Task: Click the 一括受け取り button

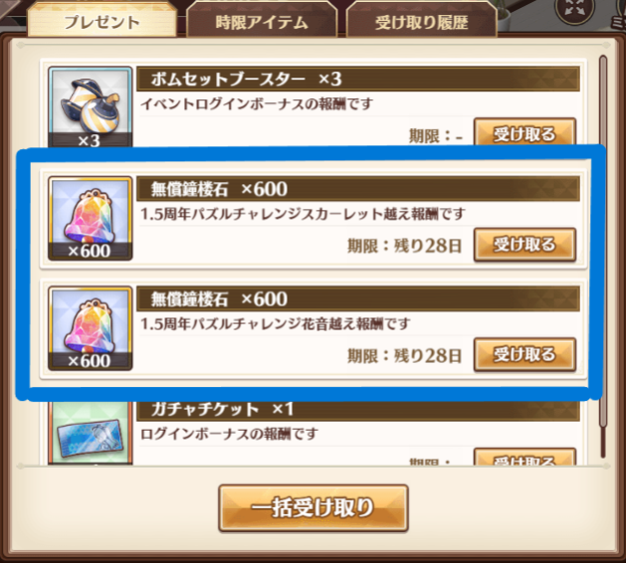Action: tap(313, 508)
